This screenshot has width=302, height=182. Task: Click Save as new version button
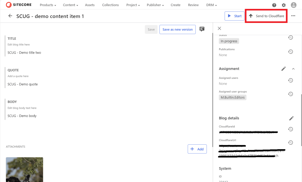(177, 29)
